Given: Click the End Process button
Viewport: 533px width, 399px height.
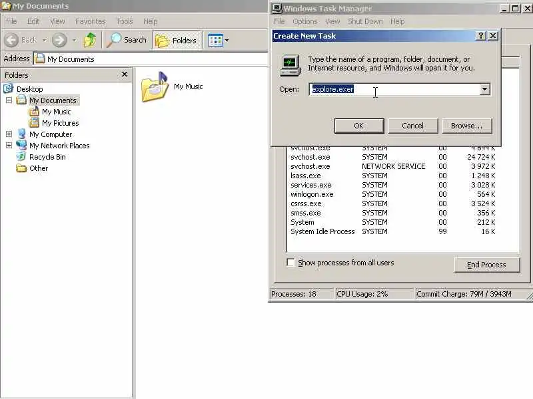Looking at the screenshot, I should click(x=486, y=265).
